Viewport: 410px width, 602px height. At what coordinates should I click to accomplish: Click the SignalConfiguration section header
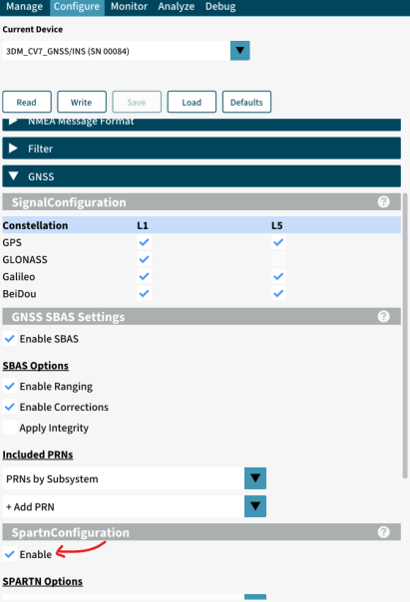click(202, 202)
